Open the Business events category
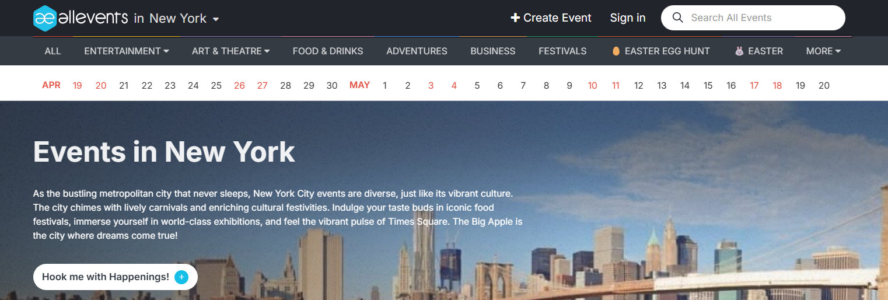 click(493, 51)
